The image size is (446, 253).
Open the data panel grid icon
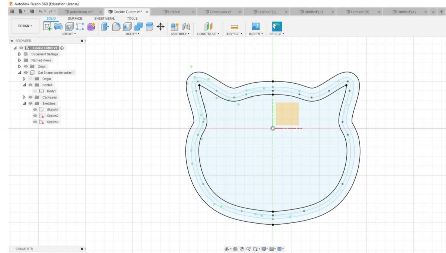tap(12, 12)
